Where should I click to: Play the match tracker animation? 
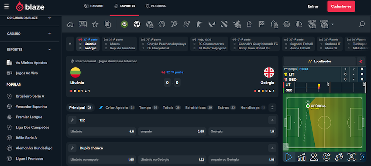point(289,157)
